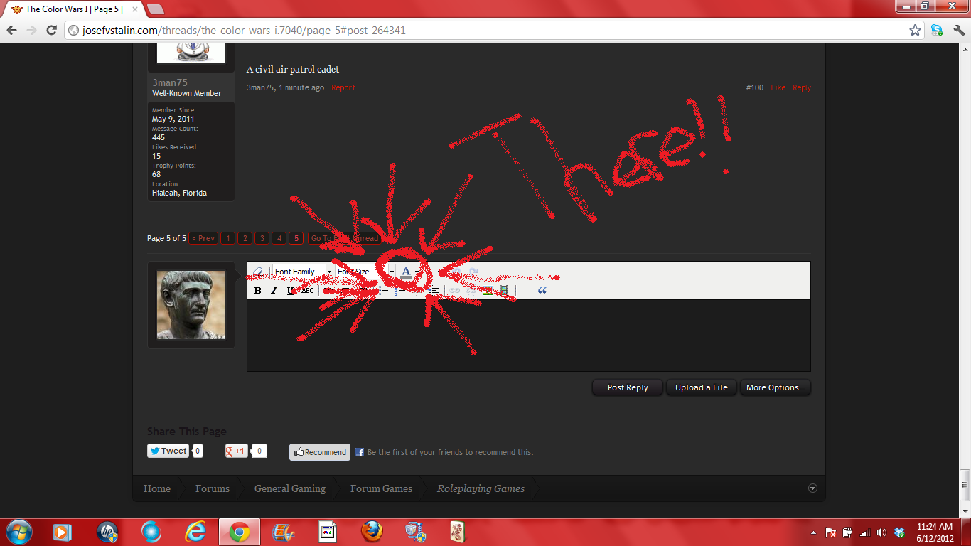Go to page 2 of the thread
The height and width of the screenshot is (546, 971).
(x=245, y=237)
